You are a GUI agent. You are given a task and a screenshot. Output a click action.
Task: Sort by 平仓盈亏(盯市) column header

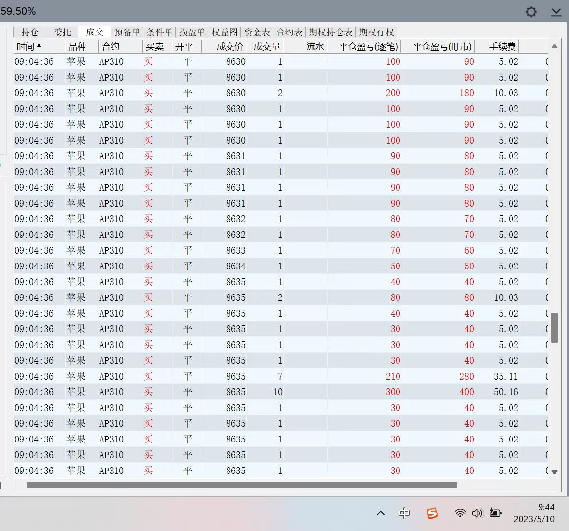438,47
